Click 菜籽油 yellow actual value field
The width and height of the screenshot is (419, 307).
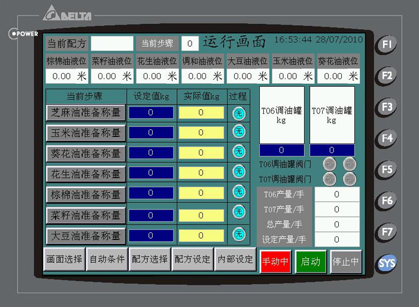point(201,215)
